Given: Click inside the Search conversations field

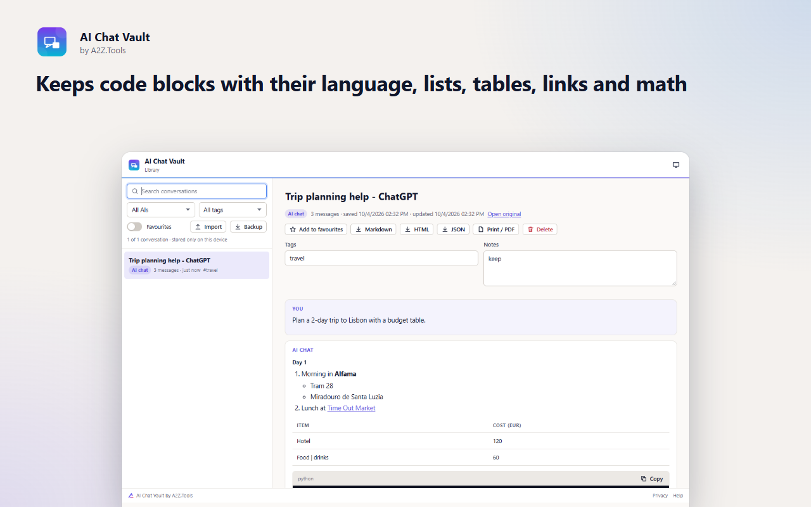Looking at the screenshot, I should click(196, 191).
